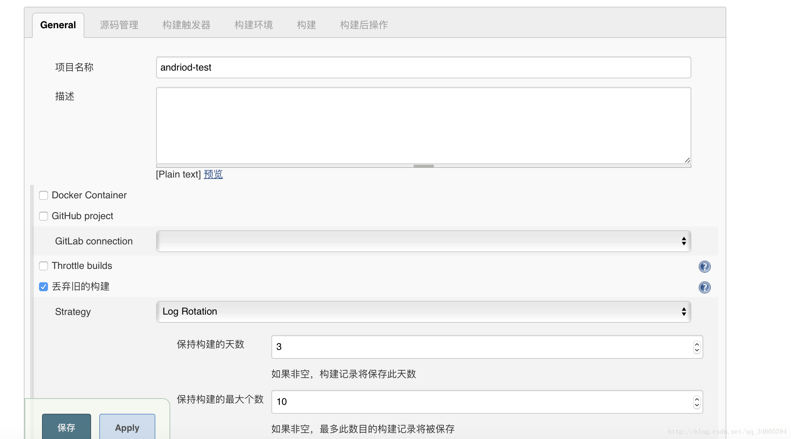The width and height of the screenshot is (791, 439).
Task: Click the 丢弃旧的构建 label text
Action: click(x=81, y=287)
